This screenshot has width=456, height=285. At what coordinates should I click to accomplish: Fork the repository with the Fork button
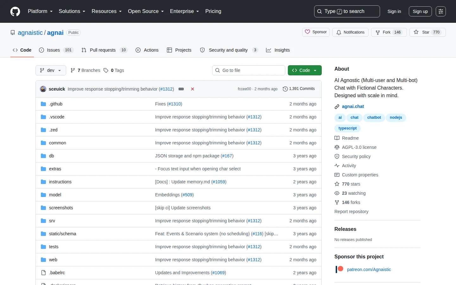(389, 32)
